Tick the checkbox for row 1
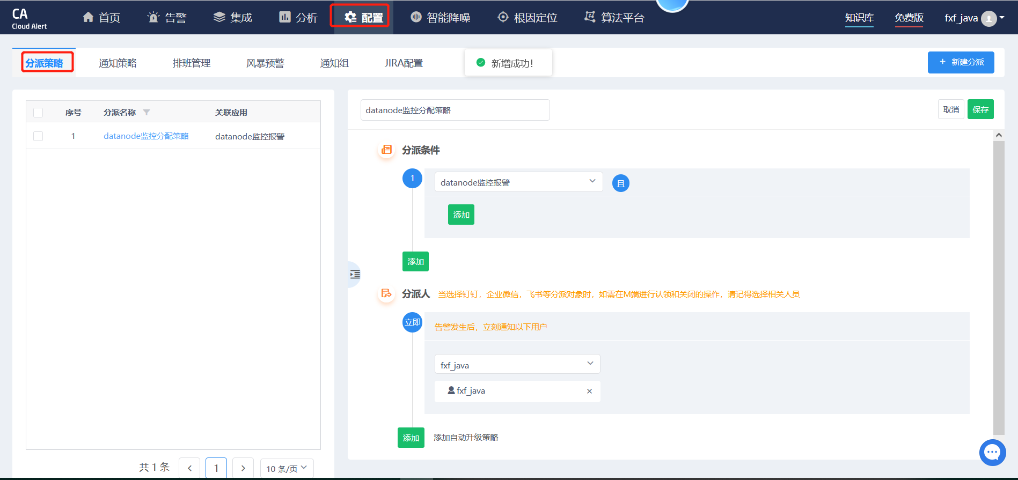 tap(38, 136)
